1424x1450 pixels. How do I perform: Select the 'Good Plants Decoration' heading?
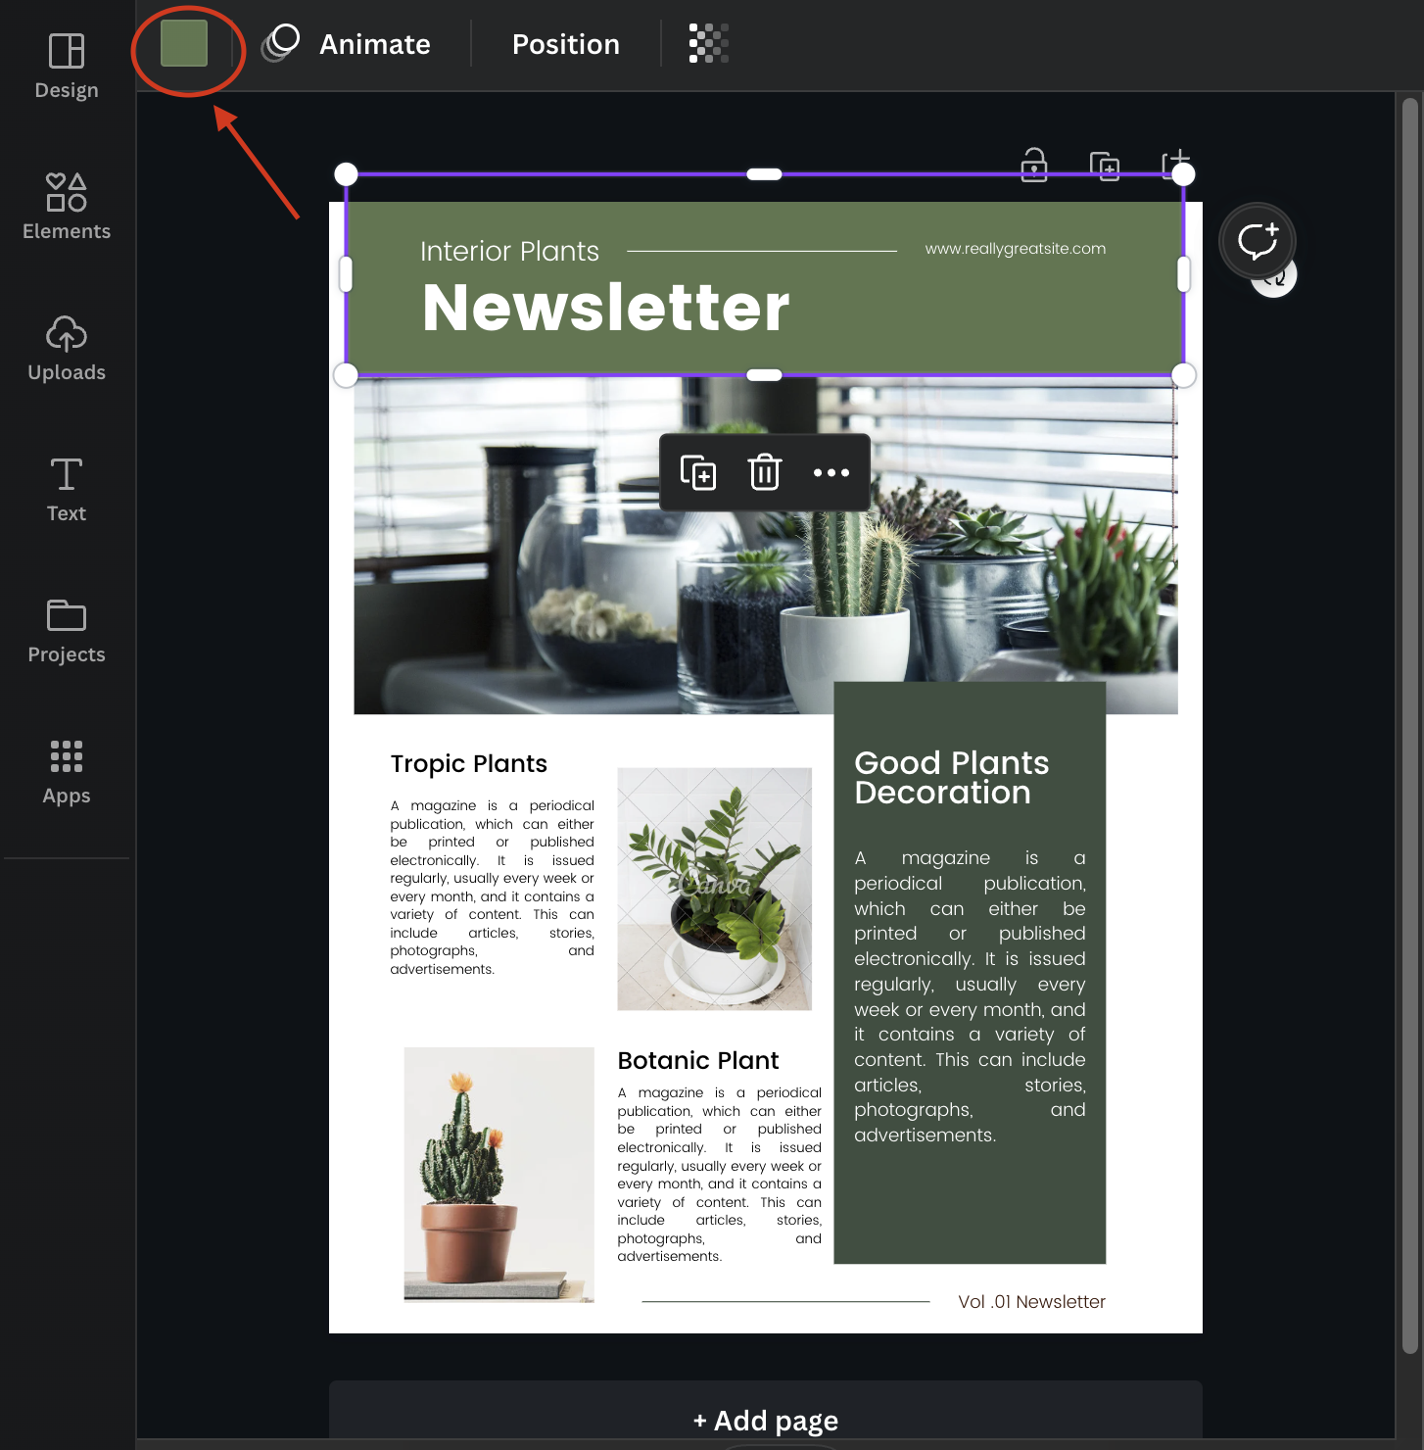click(952, 778)
